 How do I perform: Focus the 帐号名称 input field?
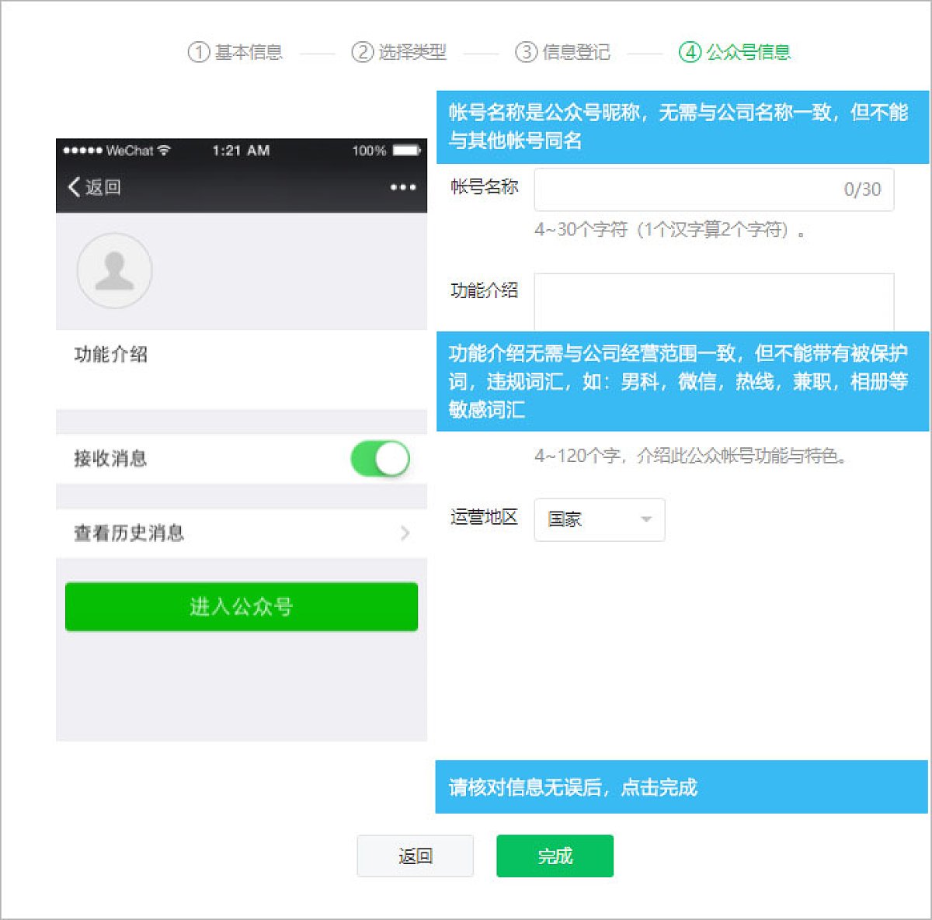tap(714, 189)
